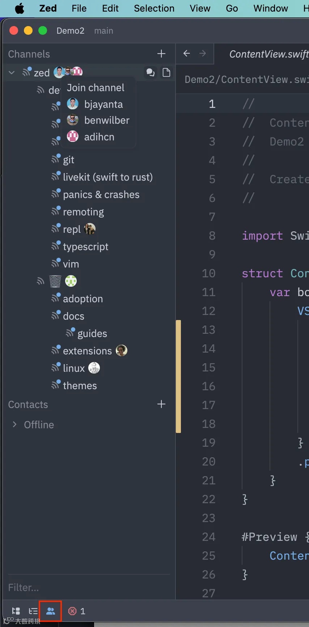Add a new contact with plus icon

pyautogui.click(x=161, y=404)
